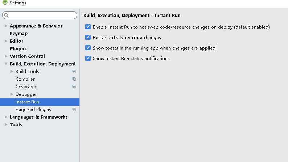This screenshot has height=162, width=288.
Task: Uncheck Show Instant Run status notifications
Action: tap(88, 58)
